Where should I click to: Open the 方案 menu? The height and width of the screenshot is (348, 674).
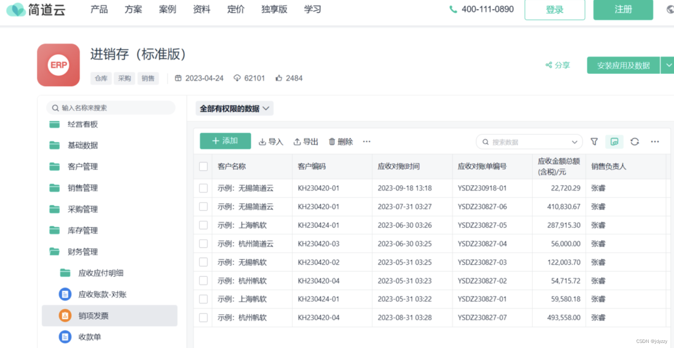pyautogui.click(x=133, y=9)
